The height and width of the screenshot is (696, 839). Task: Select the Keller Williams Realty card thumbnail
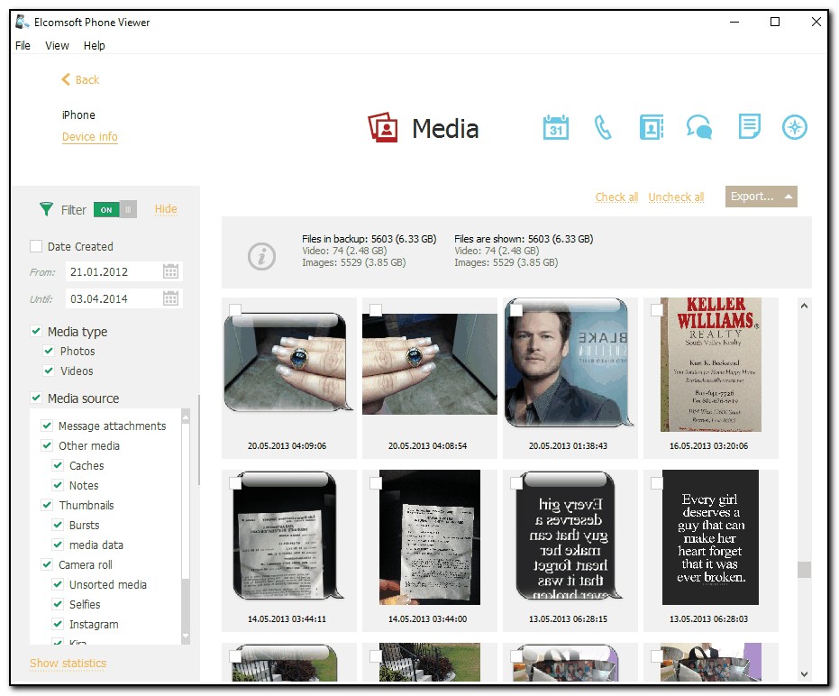[x=710, y=365]
